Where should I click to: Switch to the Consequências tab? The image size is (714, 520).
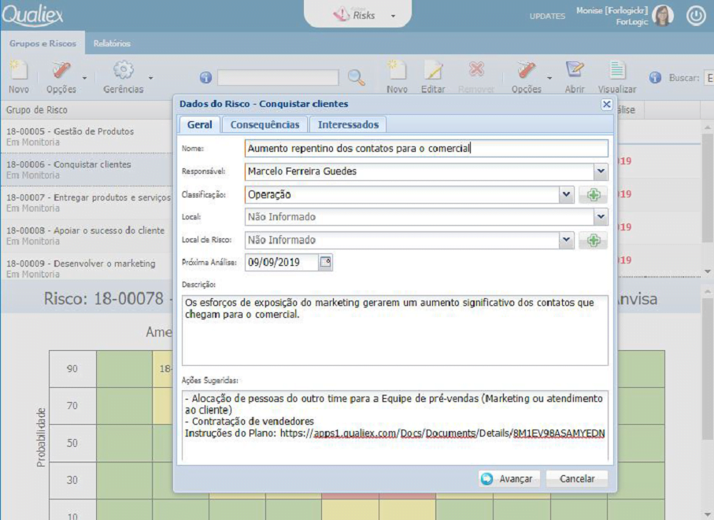(x=265, y=124)
